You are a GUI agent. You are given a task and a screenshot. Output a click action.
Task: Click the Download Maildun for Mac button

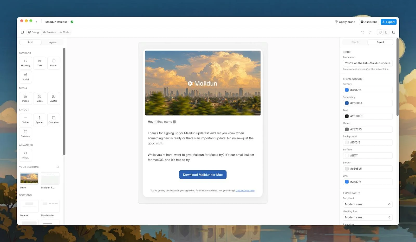point(203,175)
